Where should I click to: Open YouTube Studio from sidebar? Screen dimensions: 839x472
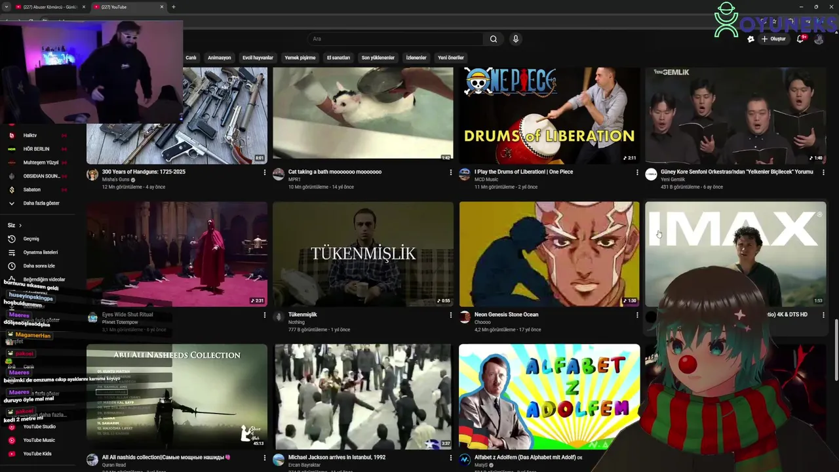pyautogui.click(x=39, y=427)
